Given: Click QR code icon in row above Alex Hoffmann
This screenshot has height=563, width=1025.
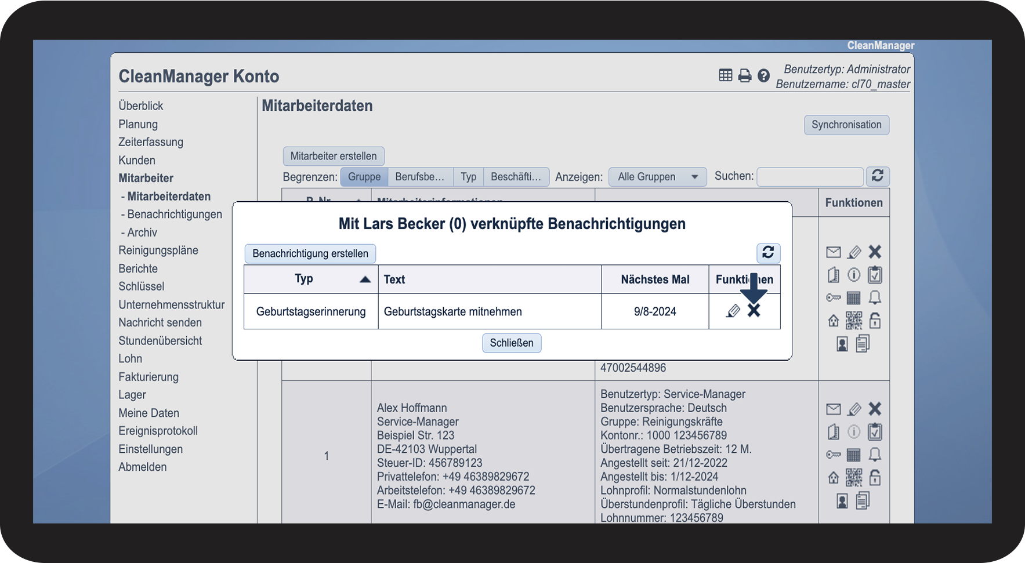Looking at the screenshot, I should pos(854,321).
